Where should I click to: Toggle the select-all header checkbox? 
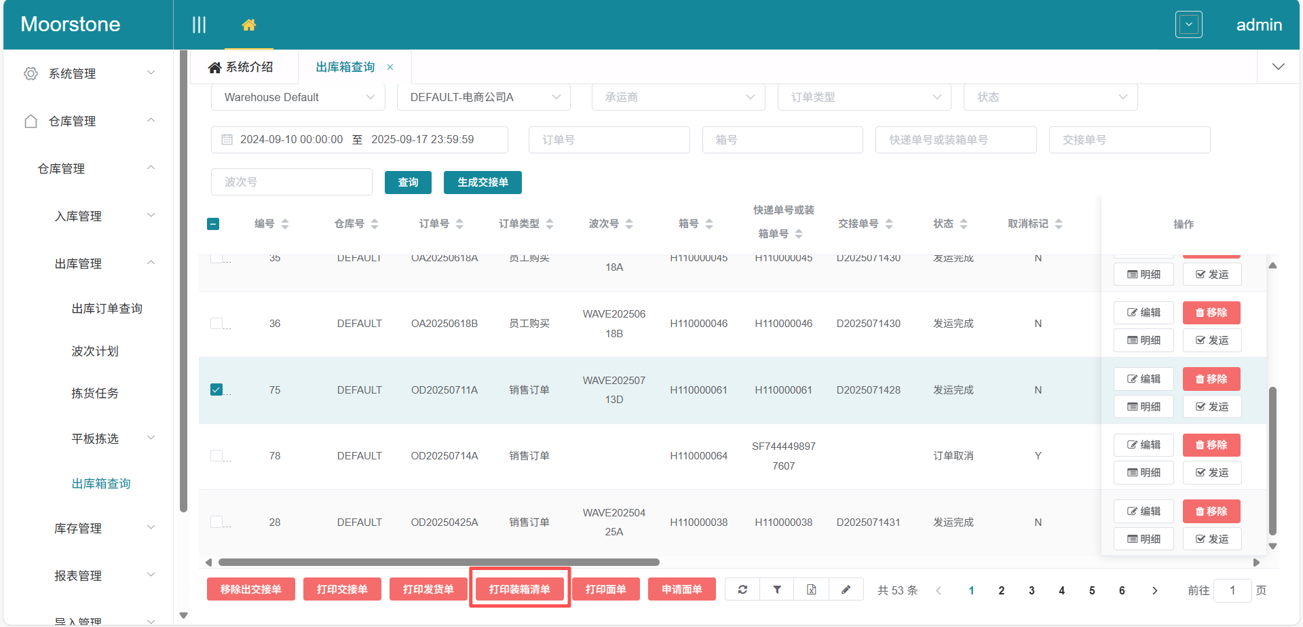tap(213, 224)
